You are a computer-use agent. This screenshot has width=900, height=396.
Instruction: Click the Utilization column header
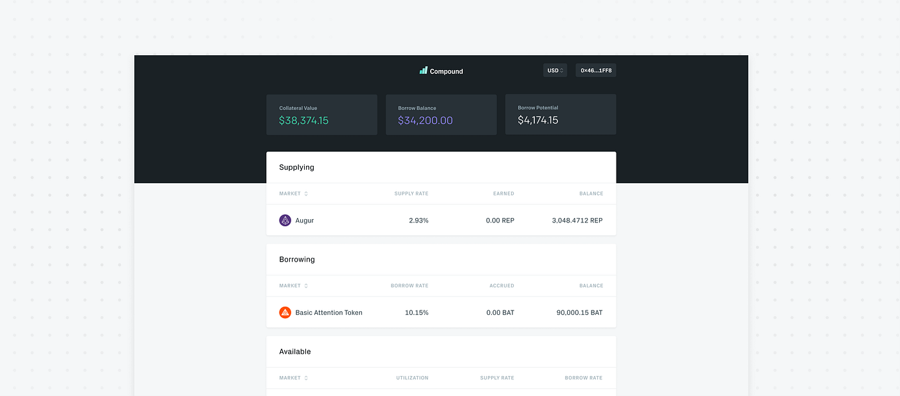pyautogui.click(x=412, y=378)
